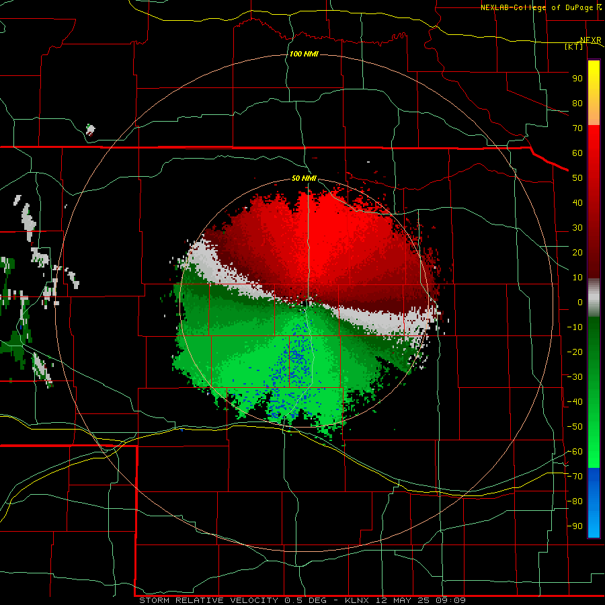
Task: Click the "[KT]" units label
Action: click(x=574, y=46)
